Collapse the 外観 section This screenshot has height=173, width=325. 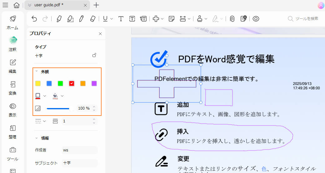click(37, 72)
